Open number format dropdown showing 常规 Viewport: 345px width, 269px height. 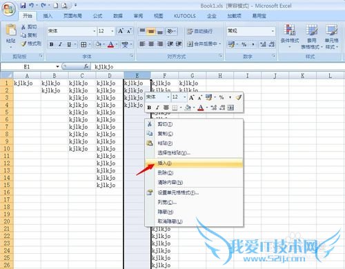tap(273, 31)
